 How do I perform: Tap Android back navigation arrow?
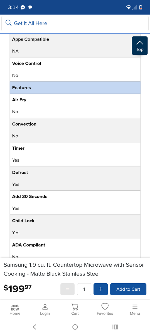pyautogui.click(x=35, y=327)
